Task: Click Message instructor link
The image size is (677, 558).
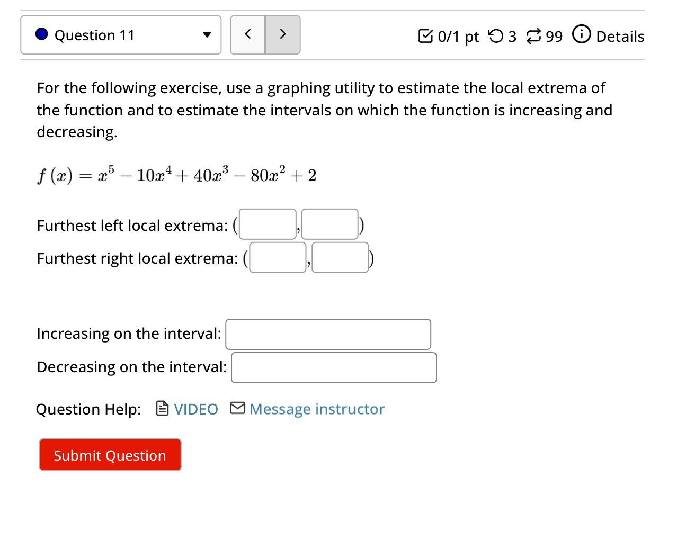Action: coord(317,408)
